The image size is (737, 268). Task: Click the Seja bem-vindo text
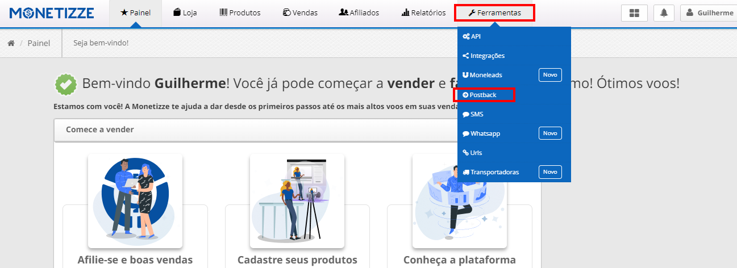coord(101,43)
